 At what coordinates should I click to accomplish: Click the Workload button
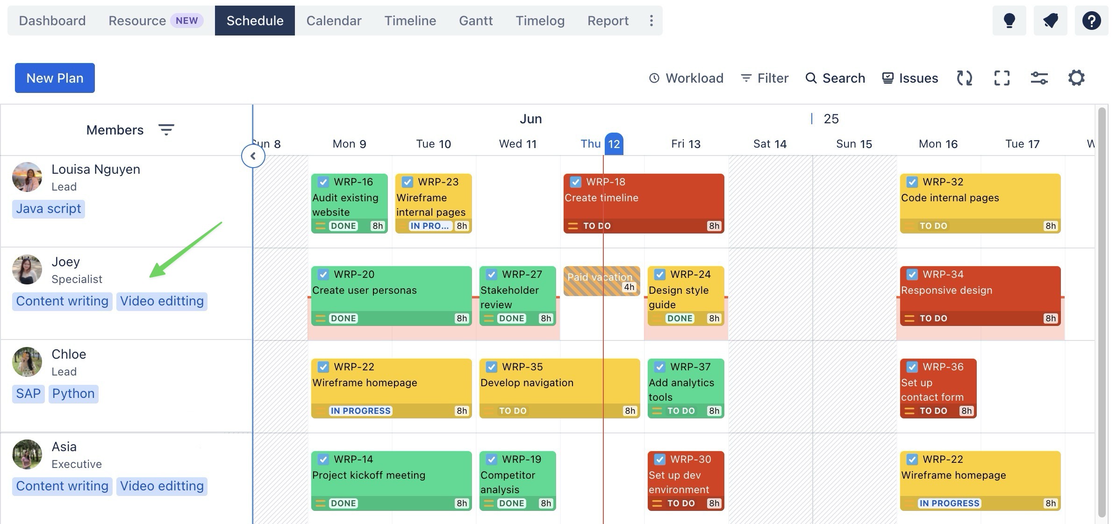[x=686, y=78]
